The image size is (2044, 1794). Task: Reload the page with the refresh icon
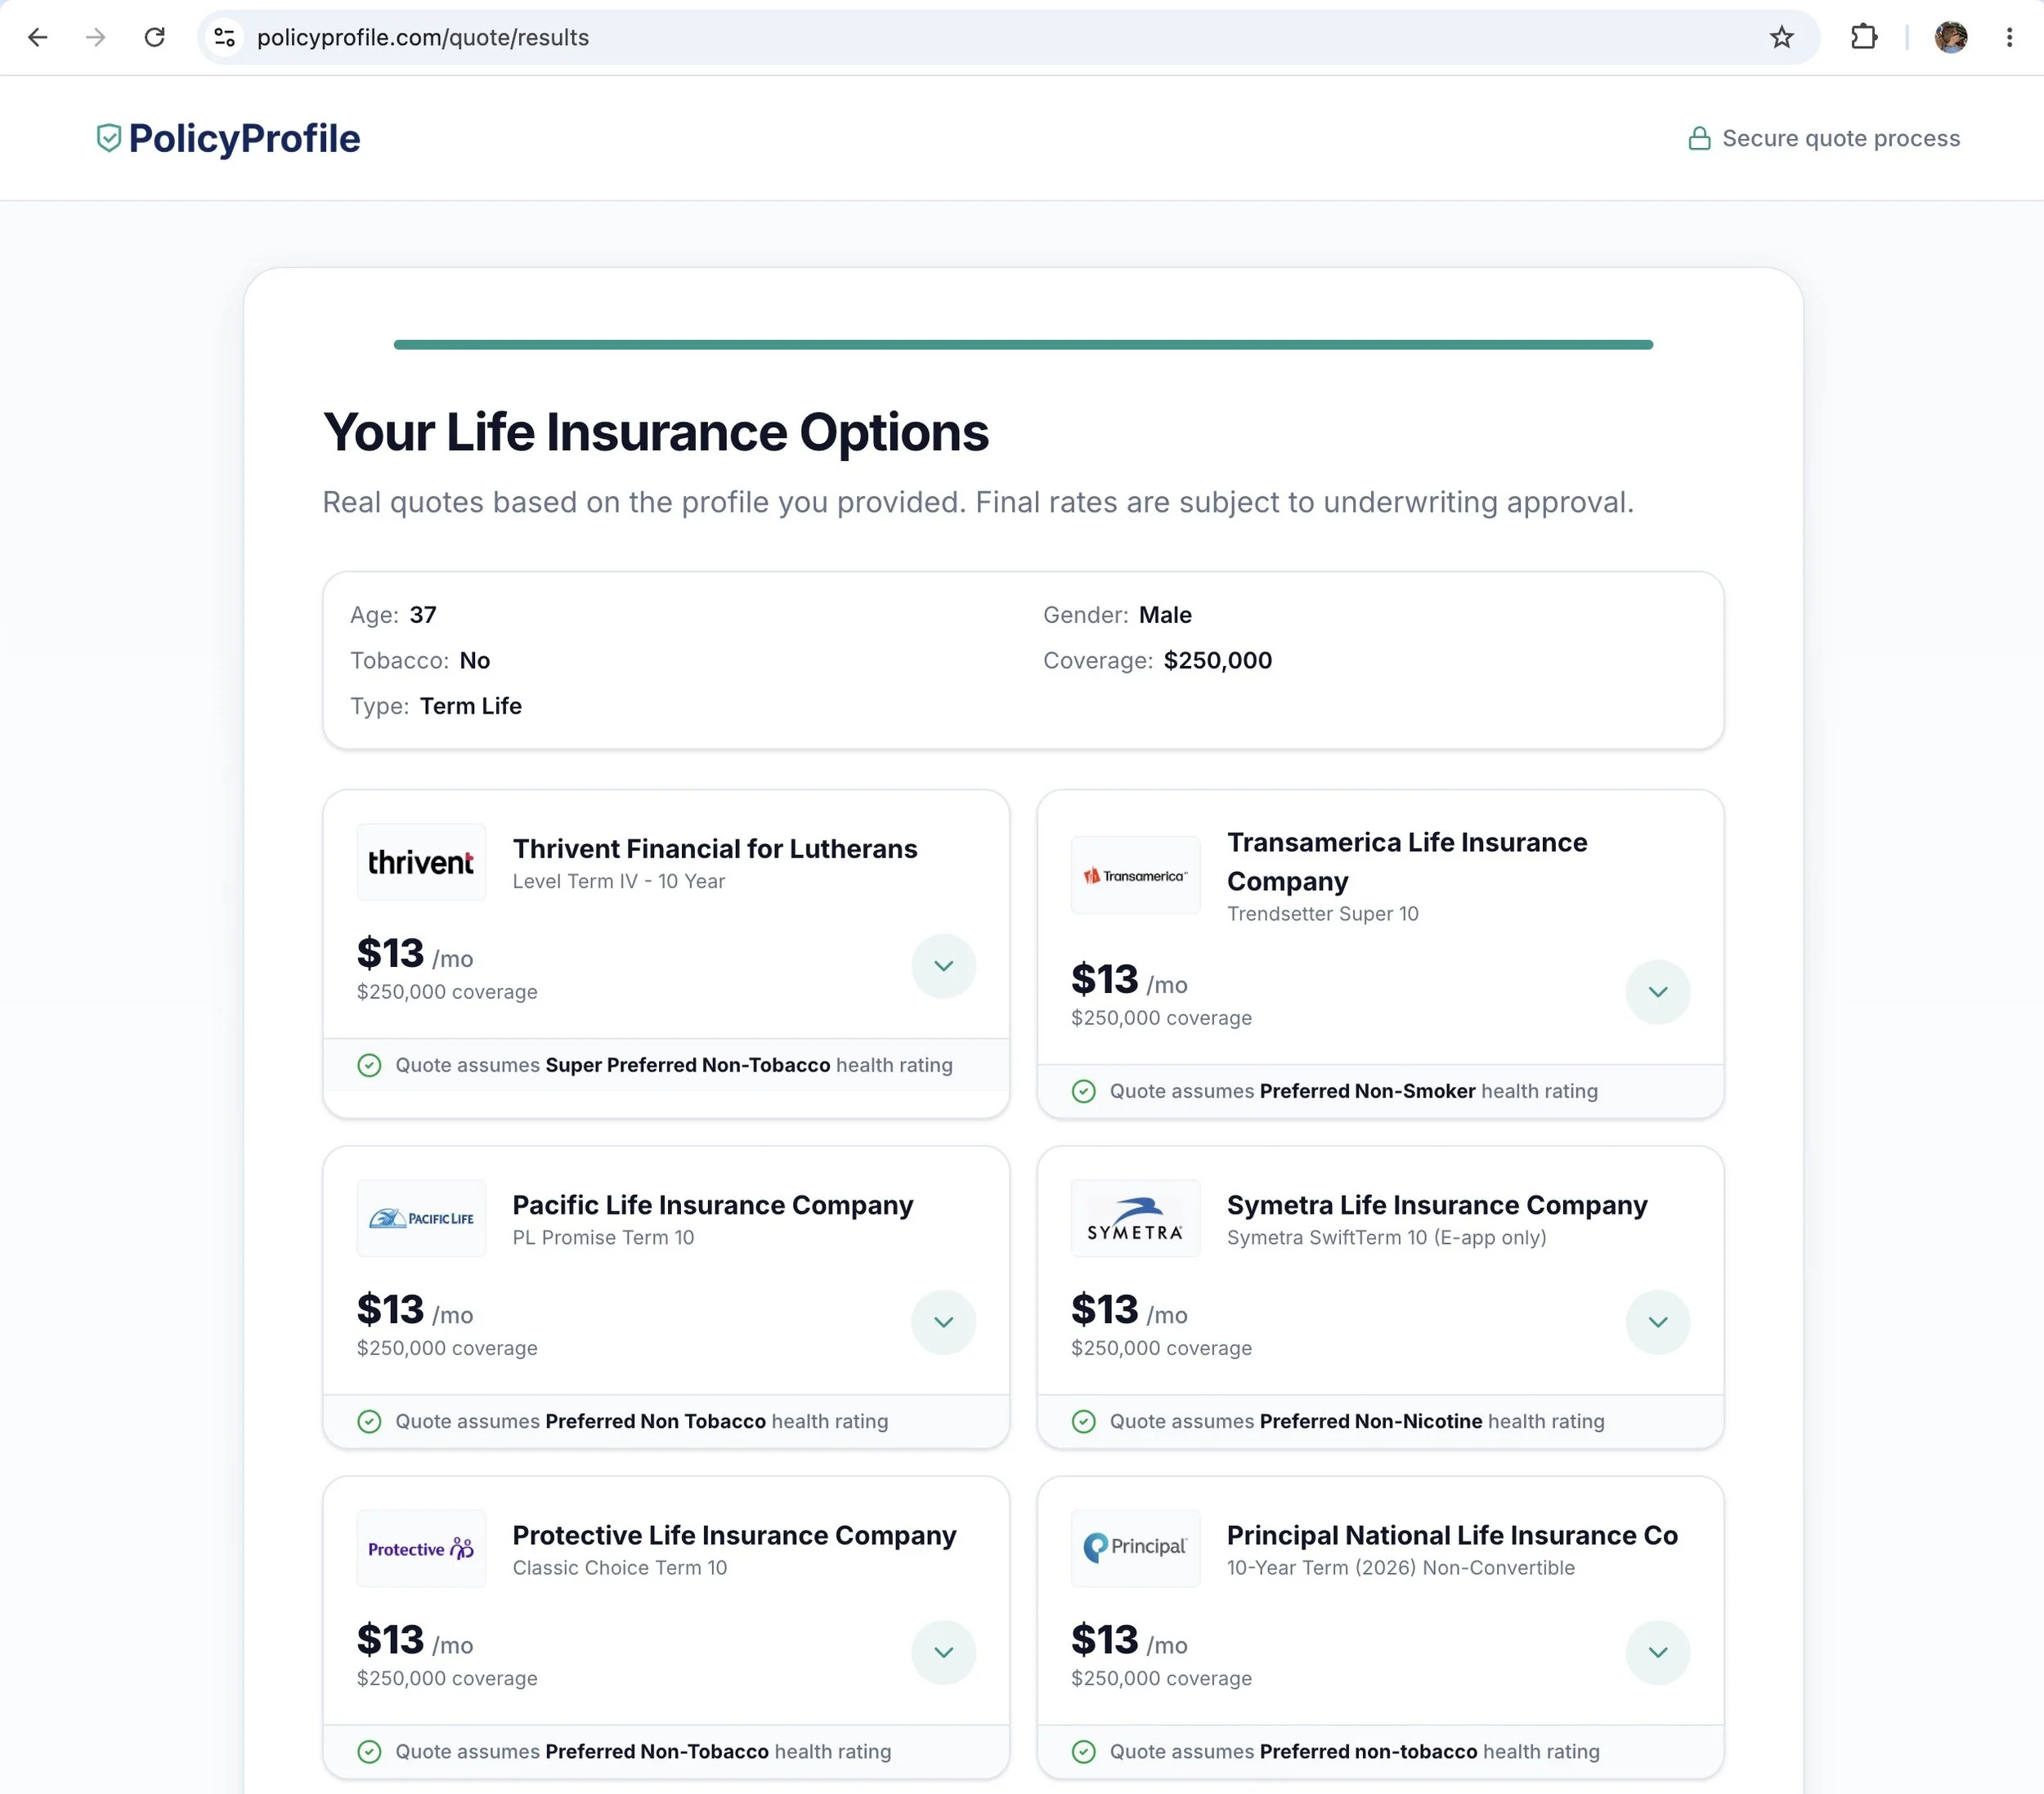(x=154, y=38)
